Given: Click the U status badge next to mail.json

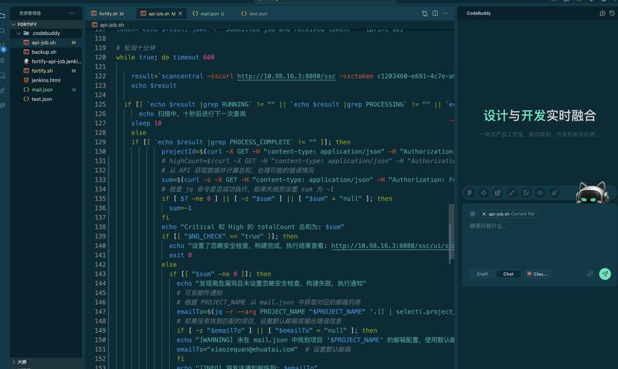Looking at the screenshot, I should coord(73,90).
